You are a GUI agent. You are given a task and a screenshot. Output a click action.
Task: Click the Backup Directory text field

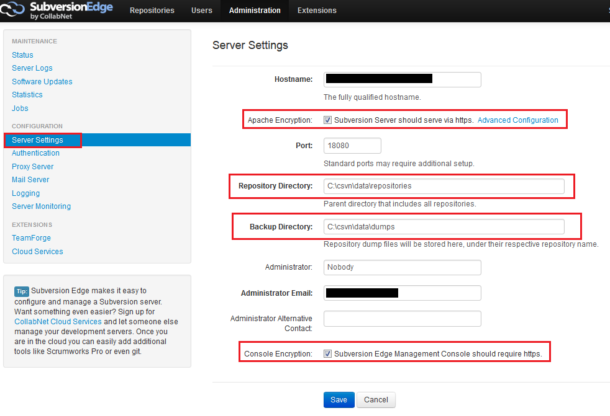pyautogui.click(x=444, y=227)
